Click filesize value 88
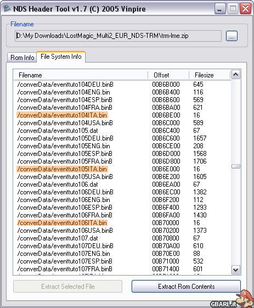Screen dimensions: 254x308 (196, 254)
